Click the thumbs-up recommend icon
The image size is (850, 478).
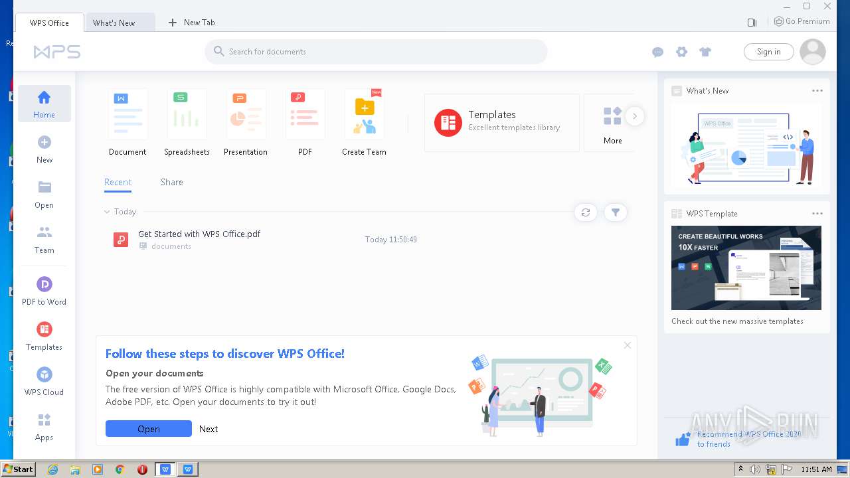point(683,439)
